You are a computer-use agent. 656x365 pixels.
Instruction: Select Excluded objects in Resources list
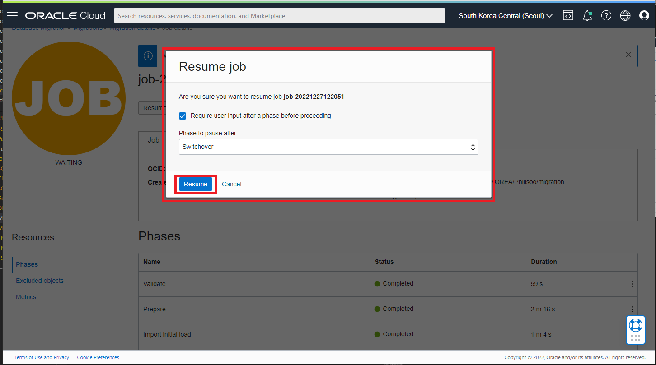point(40,281)
